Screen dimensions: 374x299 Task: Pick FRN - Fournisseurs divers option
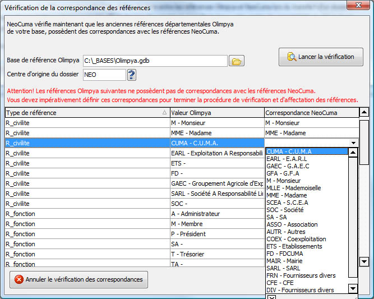point(307,275)
